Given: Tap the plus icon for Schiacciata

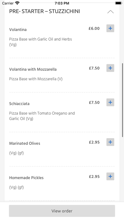Looking at the screenshot, I should click(x=110, y=102).
